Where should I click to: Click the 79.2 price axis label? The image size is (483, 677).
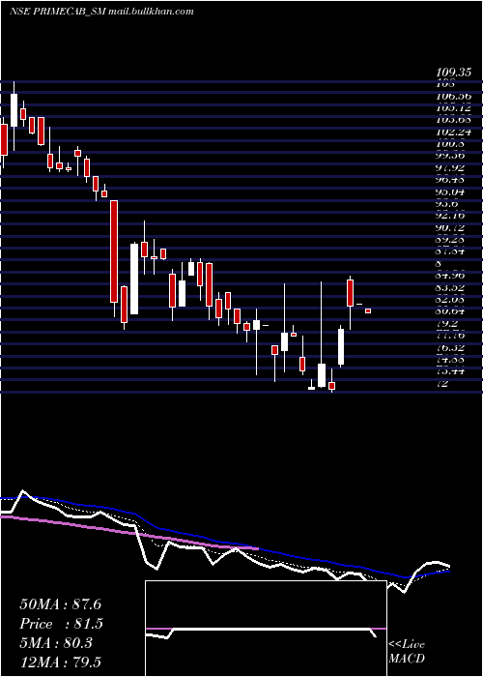coord(448,323)
